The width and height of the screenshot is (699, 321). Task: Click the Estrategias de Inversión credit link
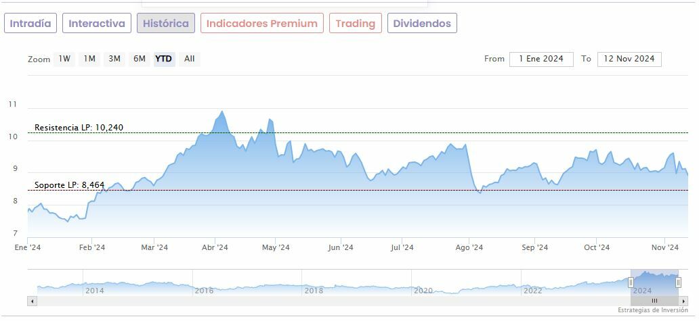pyautogui.click(x=652, y=310)
